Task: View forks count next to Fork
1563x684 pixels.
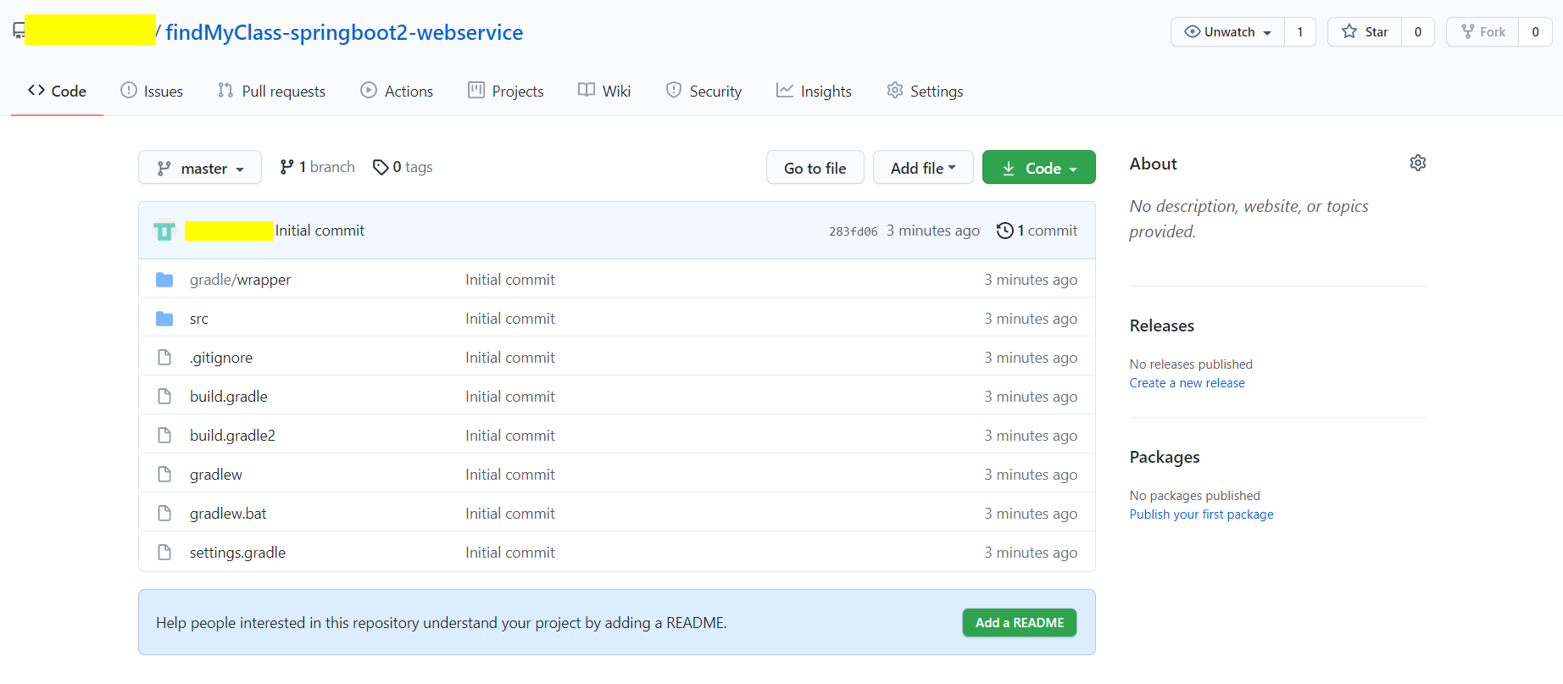Action: coord(1535,32)
